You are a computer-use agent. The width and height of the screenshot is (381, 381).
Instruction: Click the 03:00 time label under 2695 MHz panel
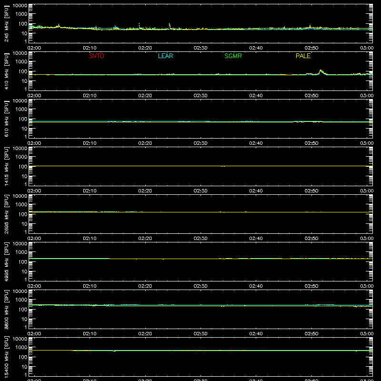367,239
